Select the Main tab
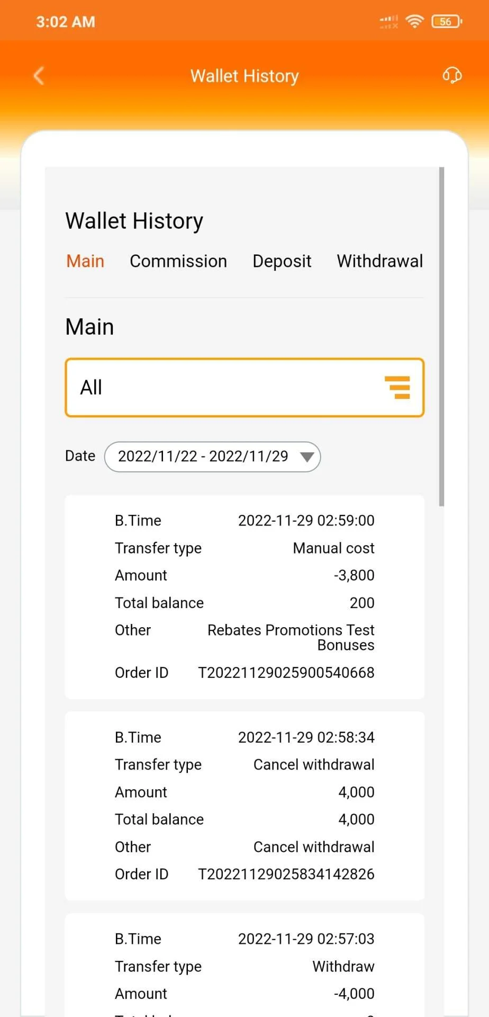 pos(85,261)
